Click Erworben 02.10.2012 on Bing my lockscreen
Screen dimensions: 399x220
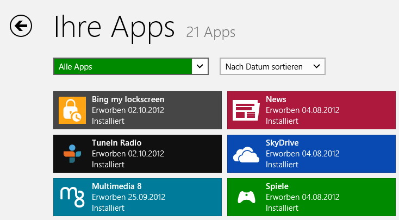point(128,110)
